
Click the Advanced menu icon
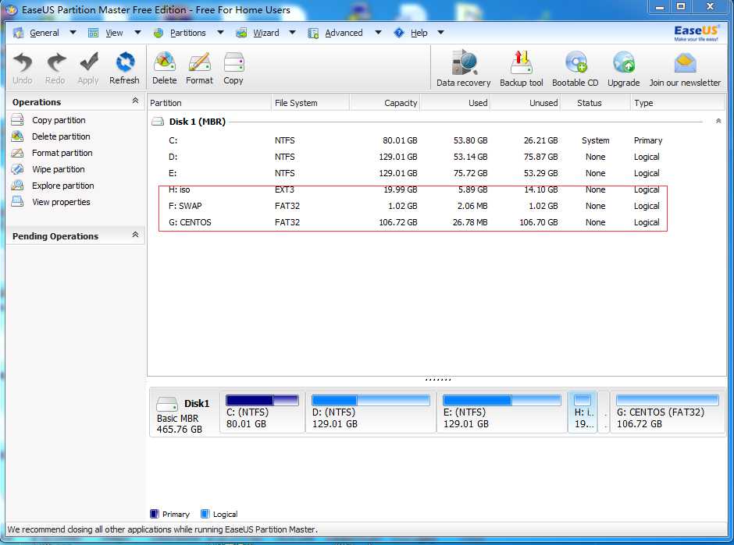(313, 33)
